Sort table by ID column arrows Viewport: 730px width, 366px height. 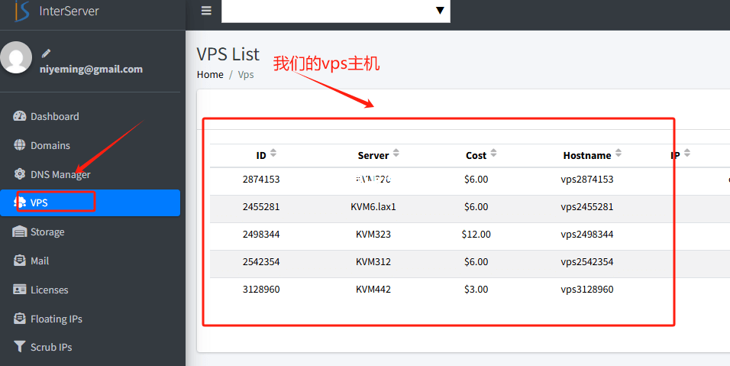pyautogui.click(x=273, y=153)
